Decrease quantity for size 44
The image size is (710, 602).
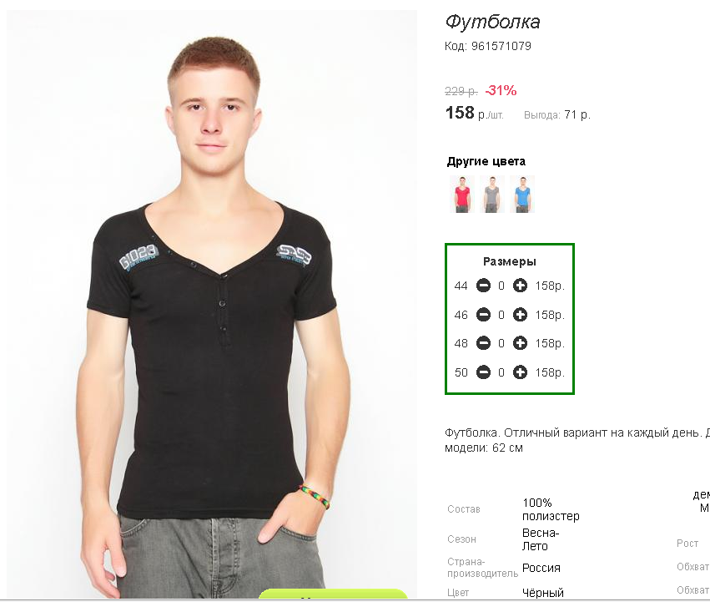pos(483,286)
